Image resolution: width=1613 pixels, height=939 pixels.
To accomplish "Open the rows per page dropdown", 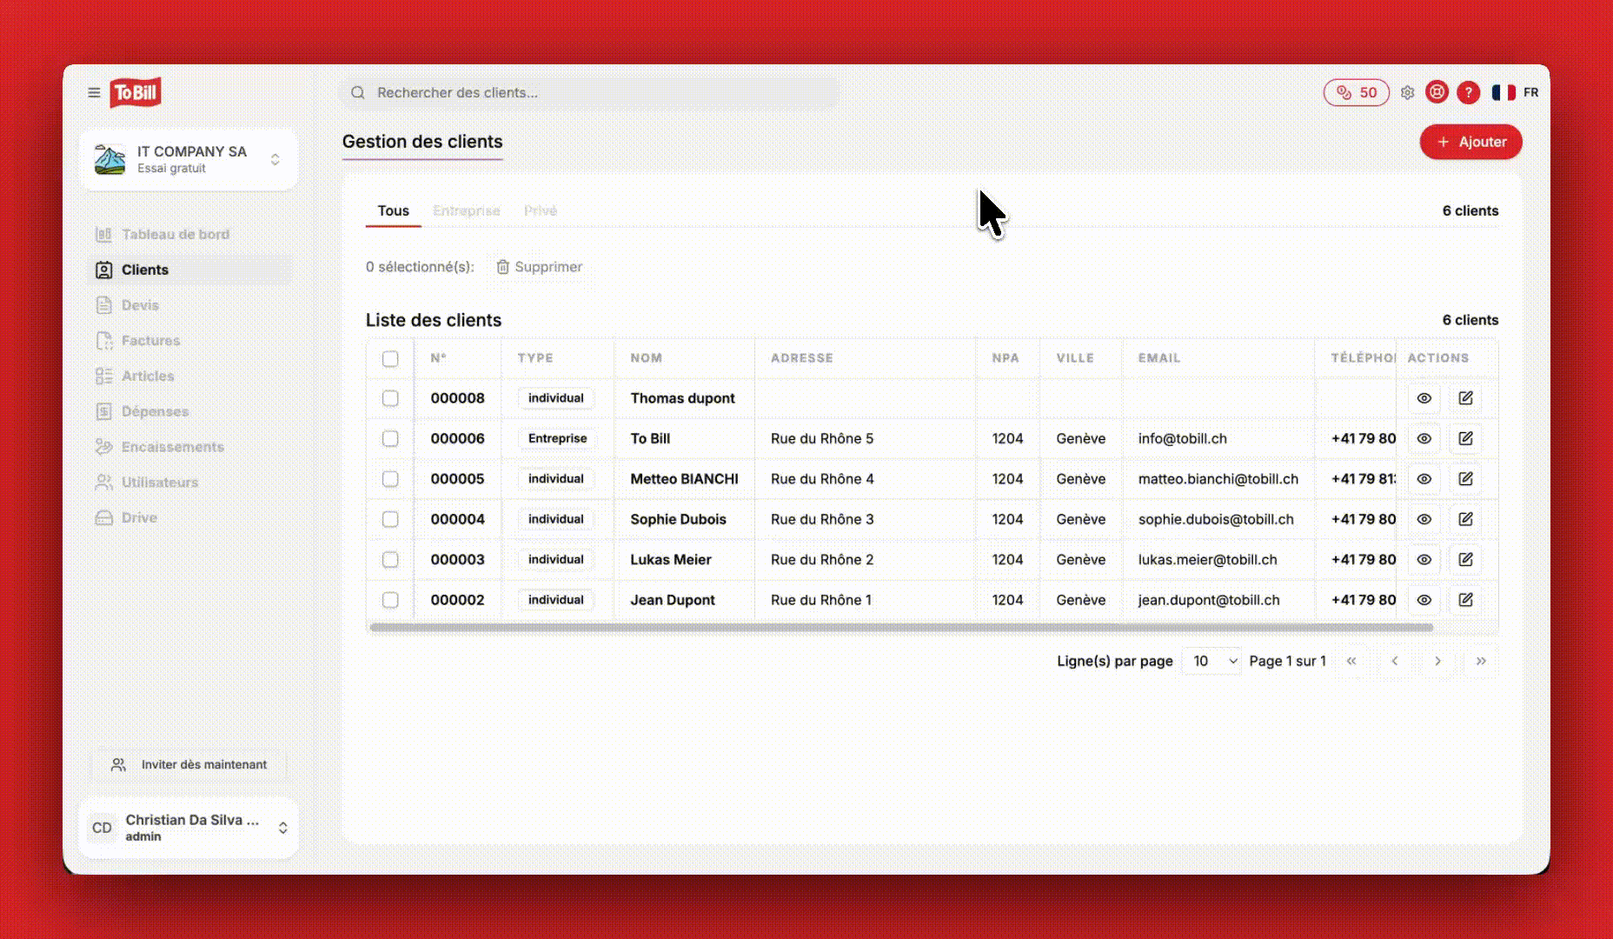I will 1211,661.
